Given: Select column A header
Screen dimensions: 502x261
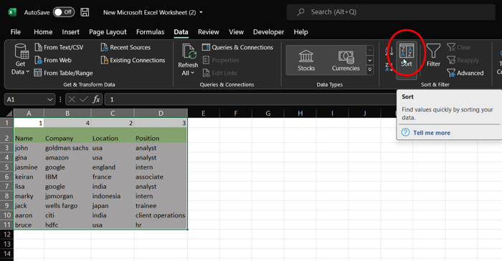Looking at the screenshot, I should click(29, 113).
